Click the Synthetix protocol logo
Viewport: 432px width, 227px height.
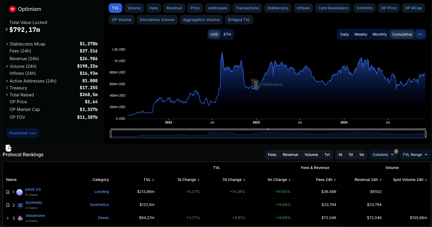20,205
